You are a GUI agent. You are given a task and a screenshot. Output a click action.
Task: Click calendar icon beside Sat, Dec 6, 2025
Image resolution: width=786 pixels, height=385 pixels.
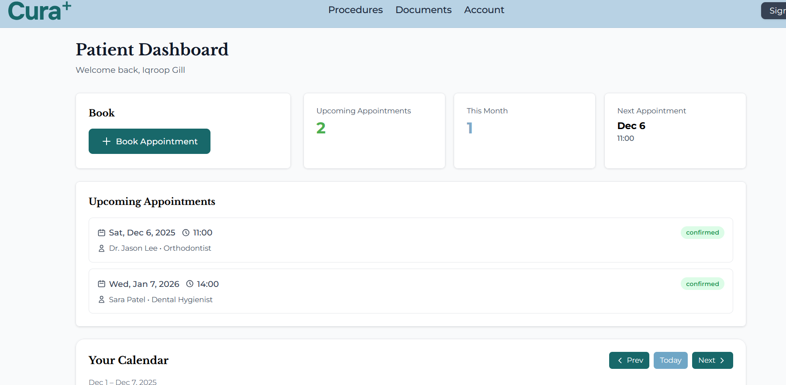pos(101,233)
